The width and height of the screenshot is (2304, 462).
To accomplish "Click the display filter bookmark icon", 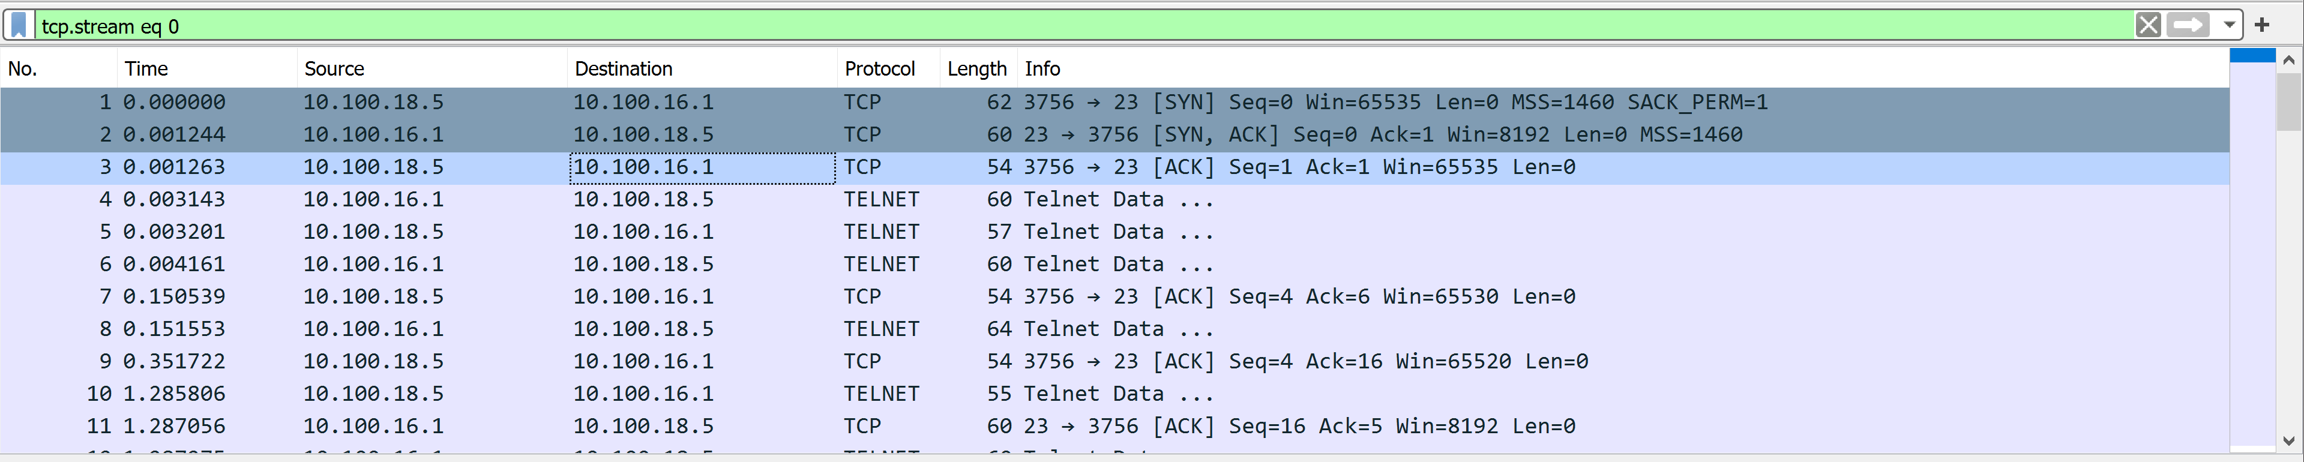I will 19,25.
